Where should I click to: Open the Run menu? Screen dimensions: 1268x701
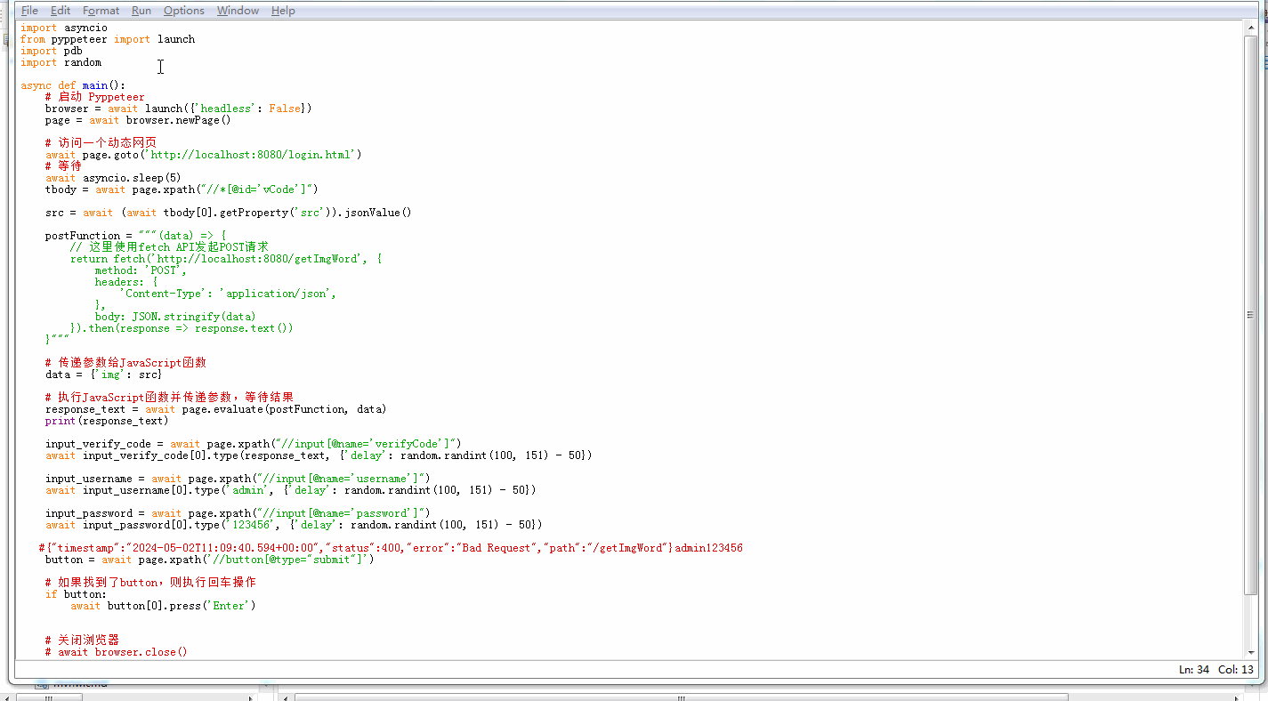point(141,11)
